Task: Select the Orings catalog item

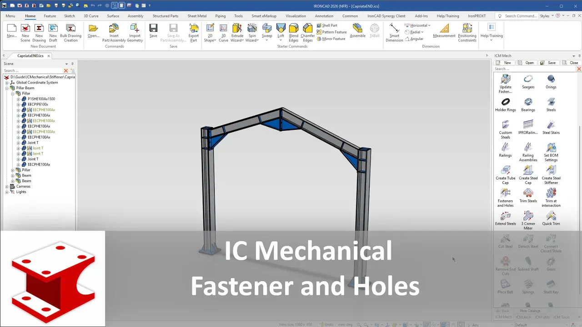Action: (x=551, y=82)
